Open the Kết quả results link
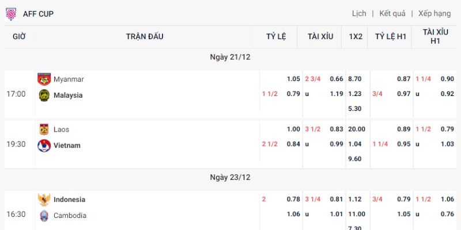Viewport: 461px width, 230px height. point(392,14)
